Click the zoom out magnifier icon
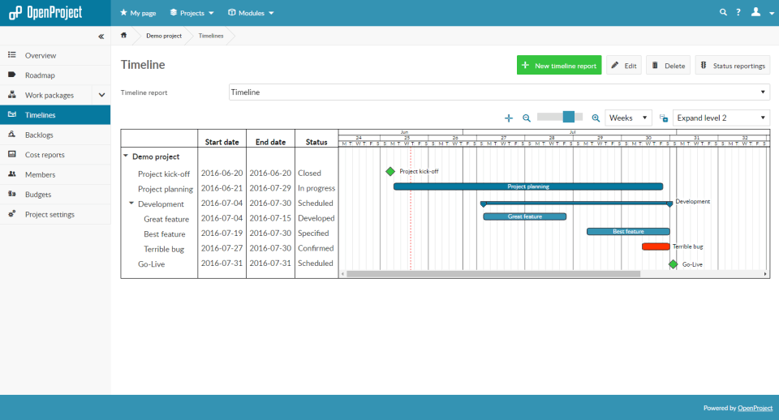The height and width of the screenshot is (420, 779). click(527, 118)
